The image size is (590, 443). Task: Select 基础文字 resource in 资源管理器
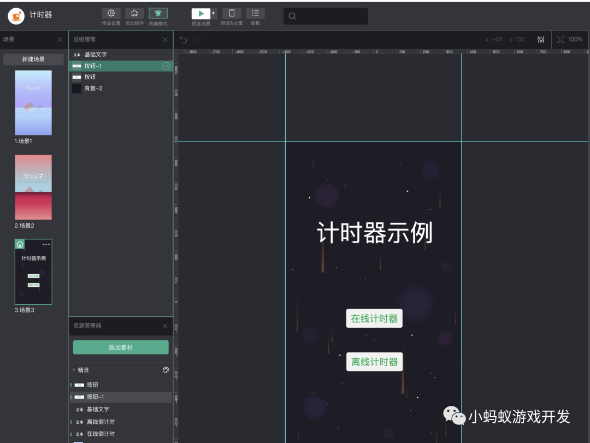coord(121,409)
